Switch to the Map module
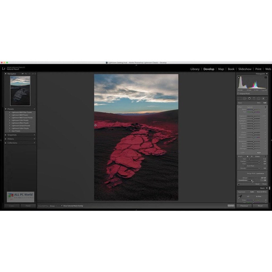Screen dimensions: 272x272 coord(221,69)
